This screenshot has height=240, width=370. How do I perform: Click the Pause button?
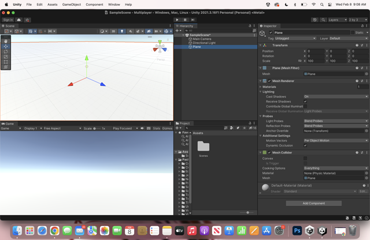185,20
